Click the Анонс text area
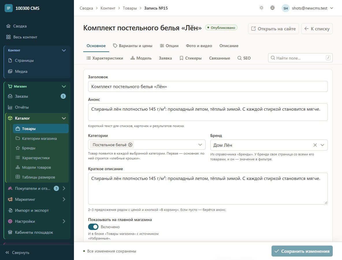 point(208,112)
